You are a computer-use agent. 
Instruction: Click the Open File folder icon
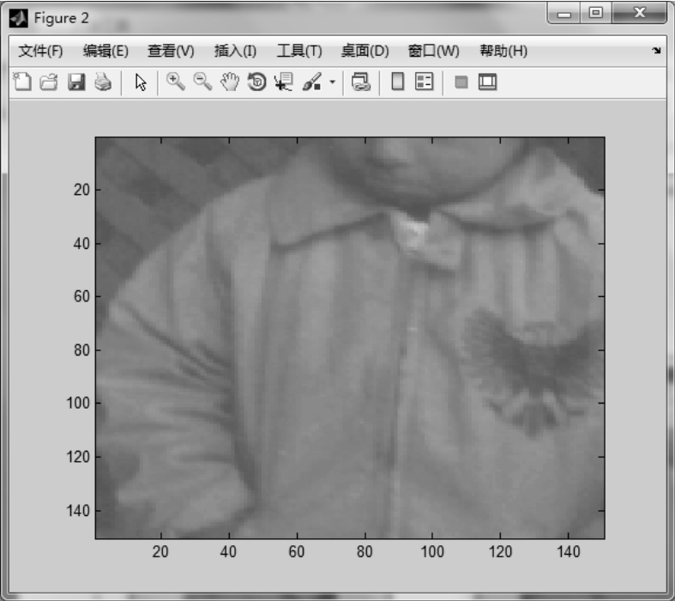click(49, 82)
